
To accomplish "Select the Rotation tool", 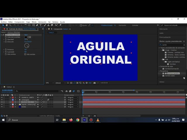I will click(26, 25).
